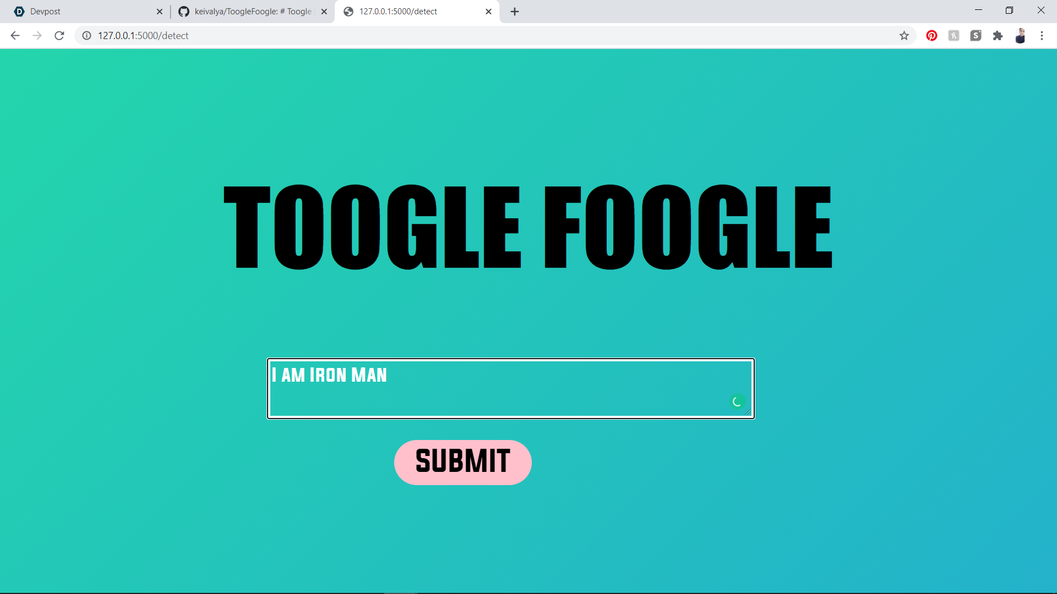This screenshot has height=594, width=1057.
Task: Switch to the Devpost tab
Action: click(83, 12)
